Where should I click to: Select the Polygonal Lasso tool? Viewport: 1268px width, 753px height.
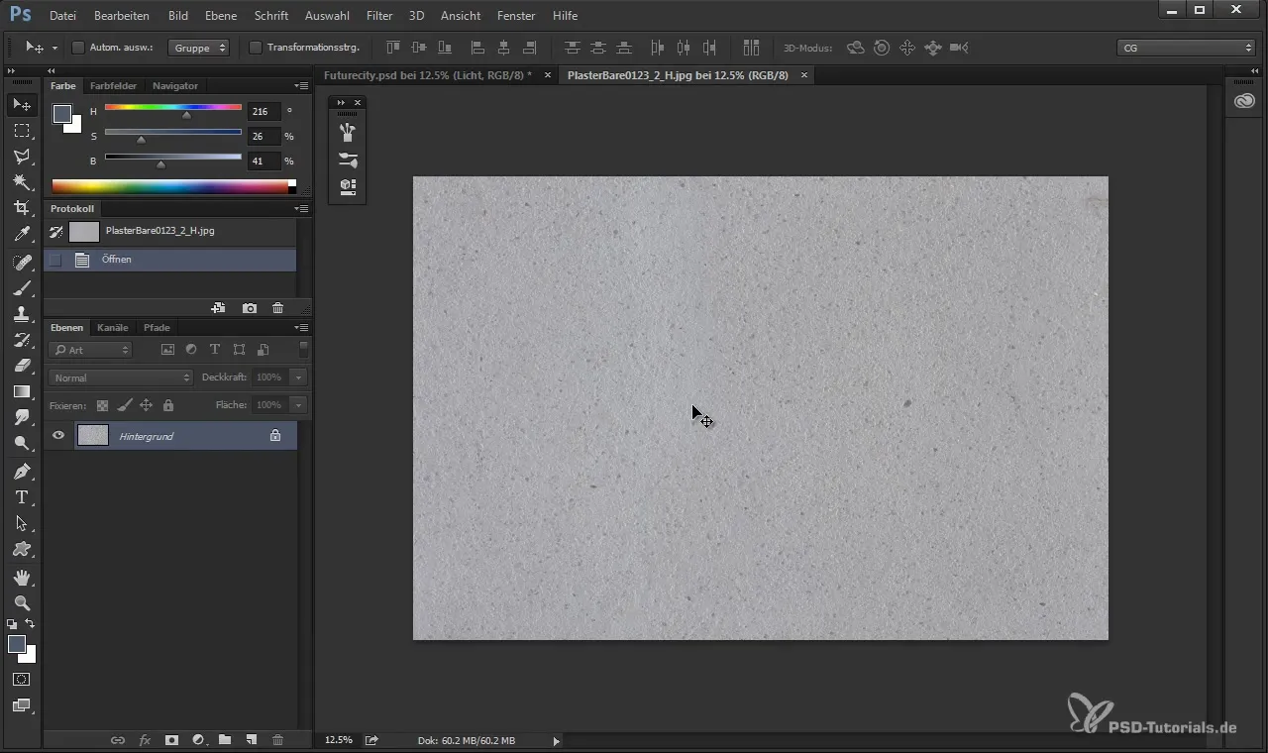22,157
